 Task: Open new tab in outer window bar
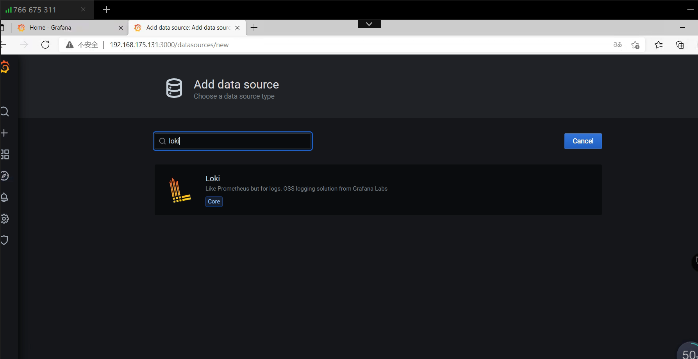point(106,9)
